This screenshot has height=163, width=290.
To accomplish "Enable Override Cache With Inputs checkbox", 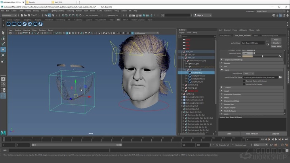I will tap(244, 81).
